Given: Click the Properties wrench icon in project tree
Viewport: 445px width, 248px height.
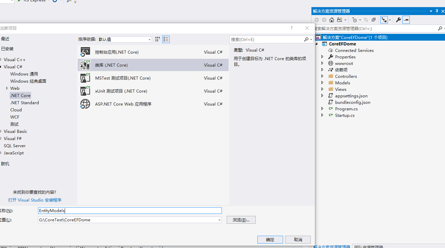Looking at the screenshot, I should 331,57.
